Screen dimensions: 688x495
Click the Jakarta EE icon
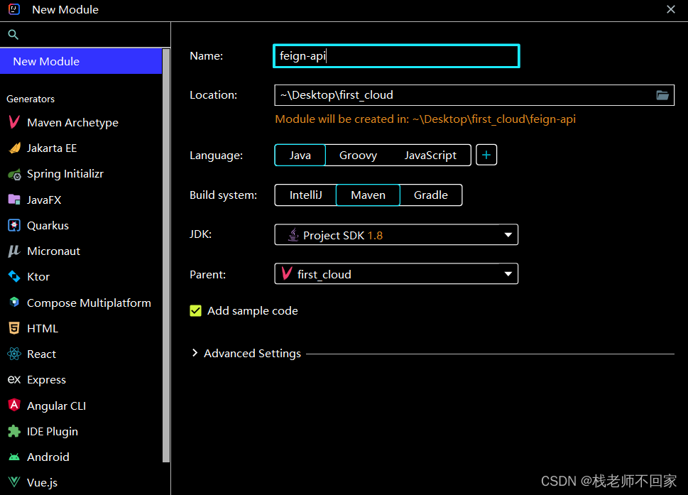pyautogui.click(x=14, y=148)
